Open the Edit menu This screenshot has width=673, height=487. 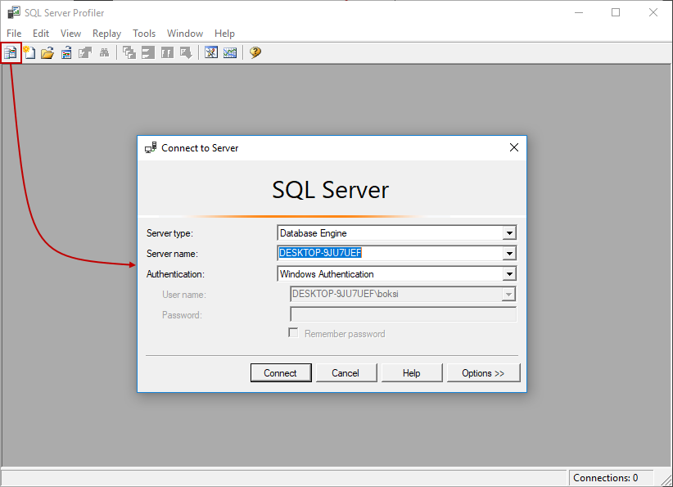[41, 34]
